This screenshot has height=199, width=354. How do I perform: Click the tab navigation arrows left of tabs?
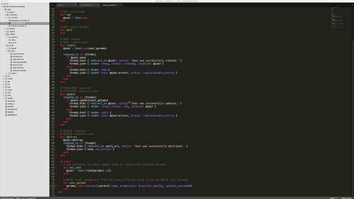tap(52, 5)
